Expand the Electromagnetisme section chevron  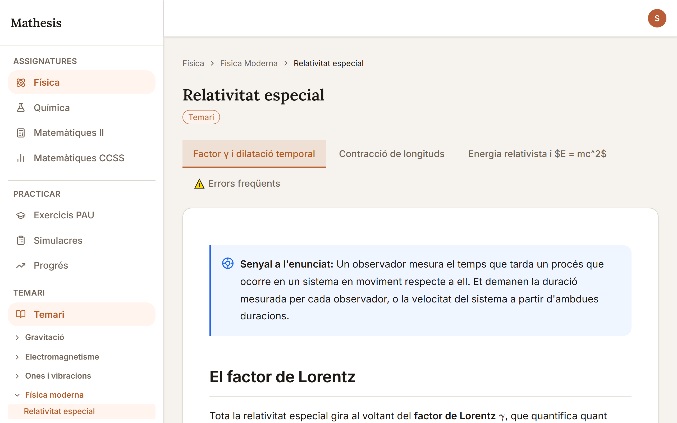coord(17,357)
